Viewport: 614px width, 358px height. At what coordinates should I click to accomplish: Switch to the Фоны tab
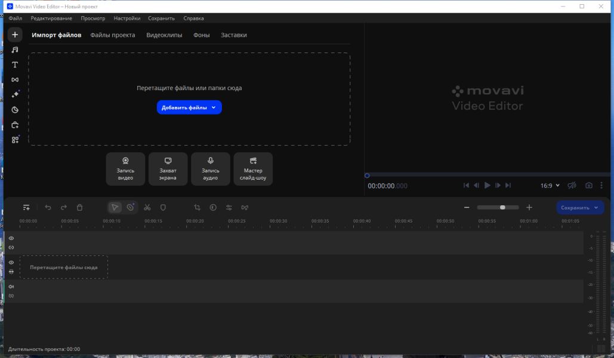201,35
